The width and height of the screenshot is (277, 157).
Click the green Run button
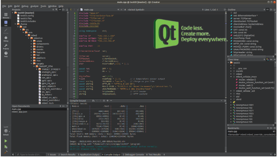[6, 141]
